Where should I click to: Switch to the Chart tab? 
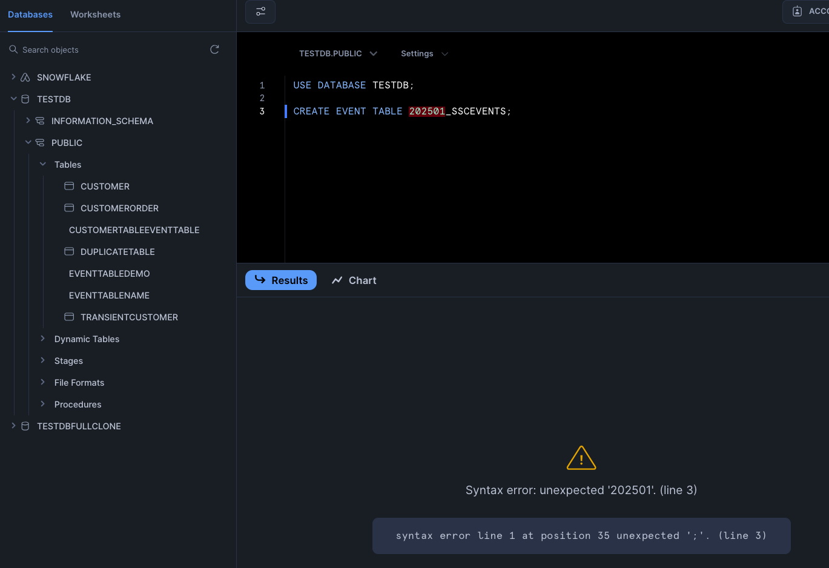354,280
